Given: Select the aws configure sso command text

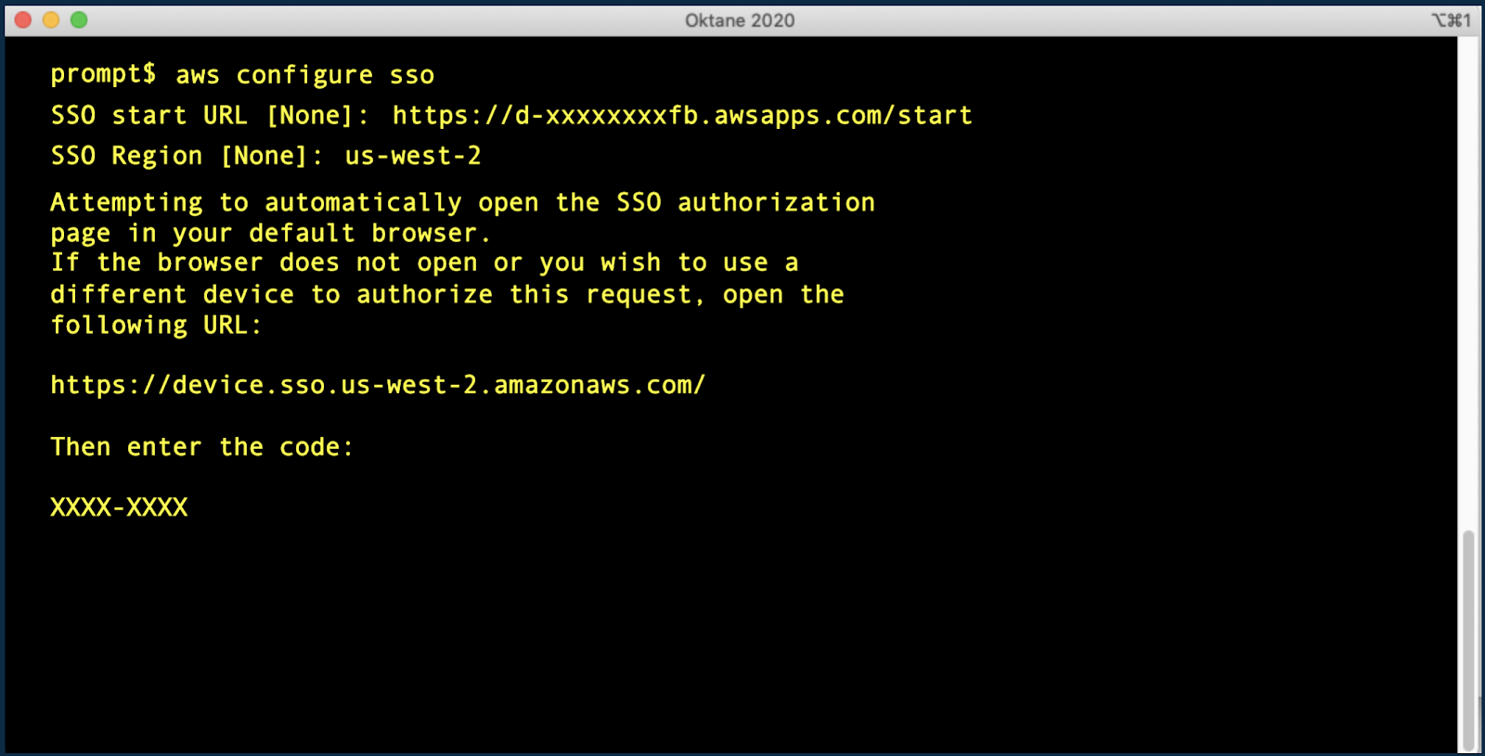Looking at the screenshot, I should 304,74.
